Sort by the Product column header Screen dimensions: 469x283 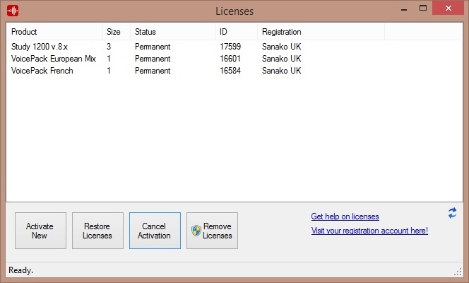coord(54,32)
